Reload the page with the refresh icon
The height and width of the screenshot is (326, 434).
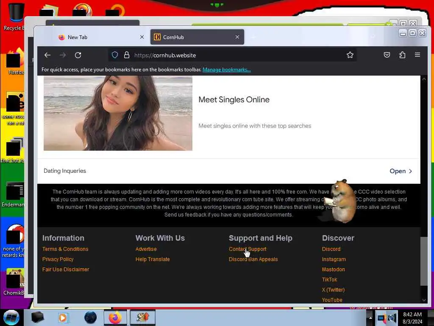click(78, 55)
